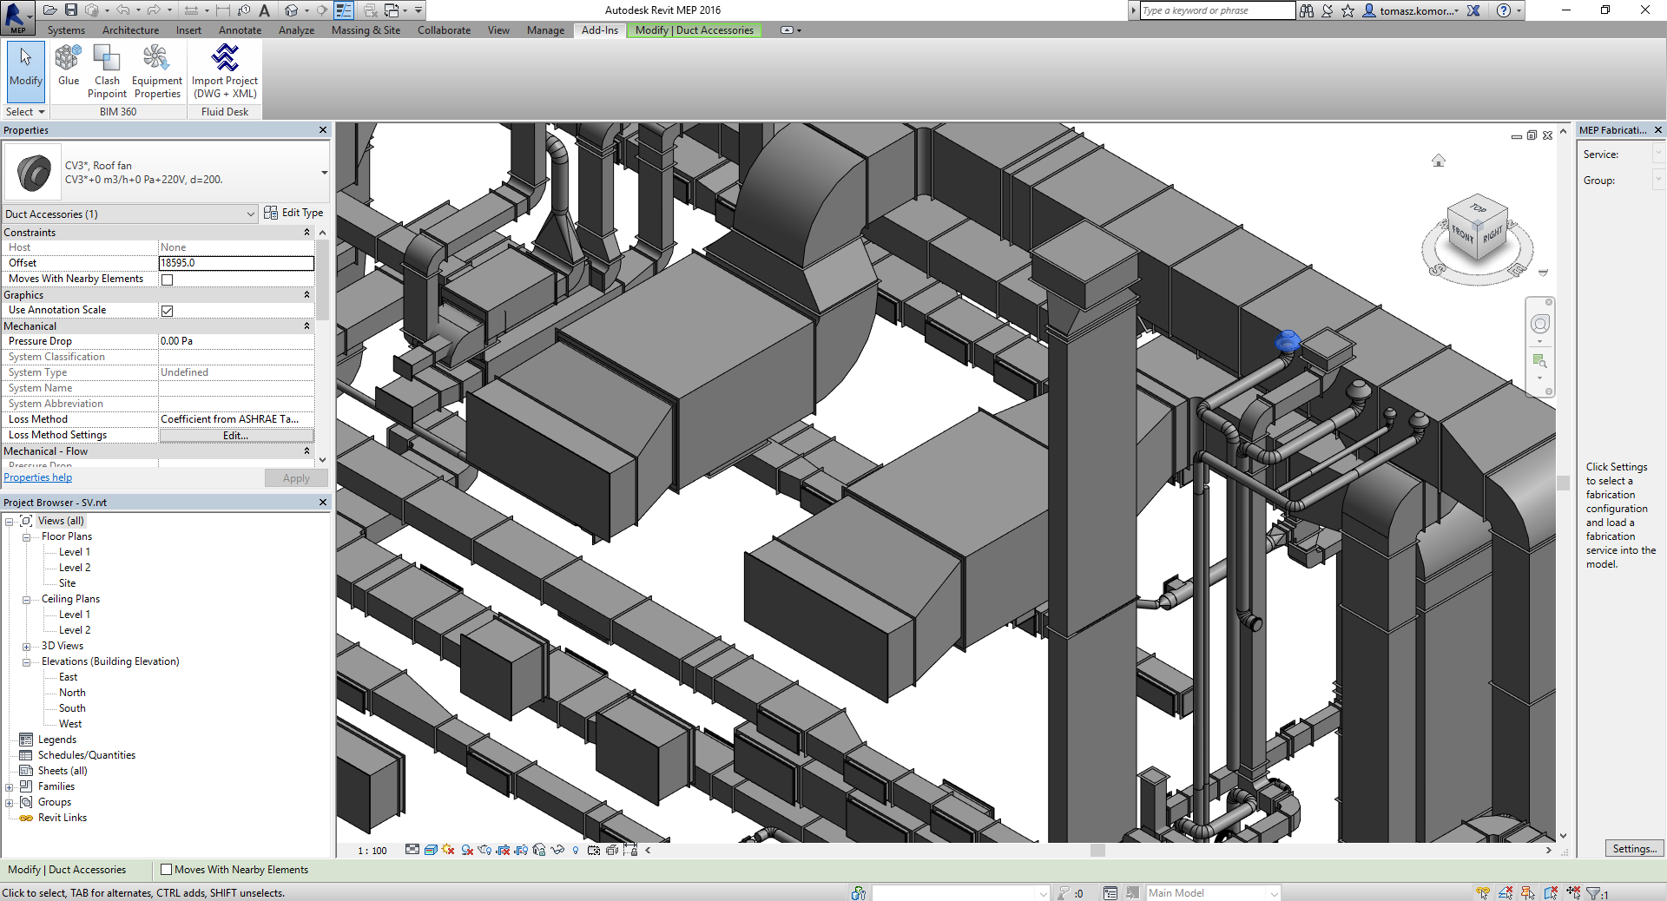Open the Collaborate ribbon tab

(444, 30)
